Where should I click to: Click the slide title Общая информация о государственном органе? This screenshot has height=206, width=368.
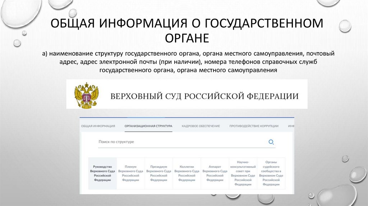[x=187, y=31]
